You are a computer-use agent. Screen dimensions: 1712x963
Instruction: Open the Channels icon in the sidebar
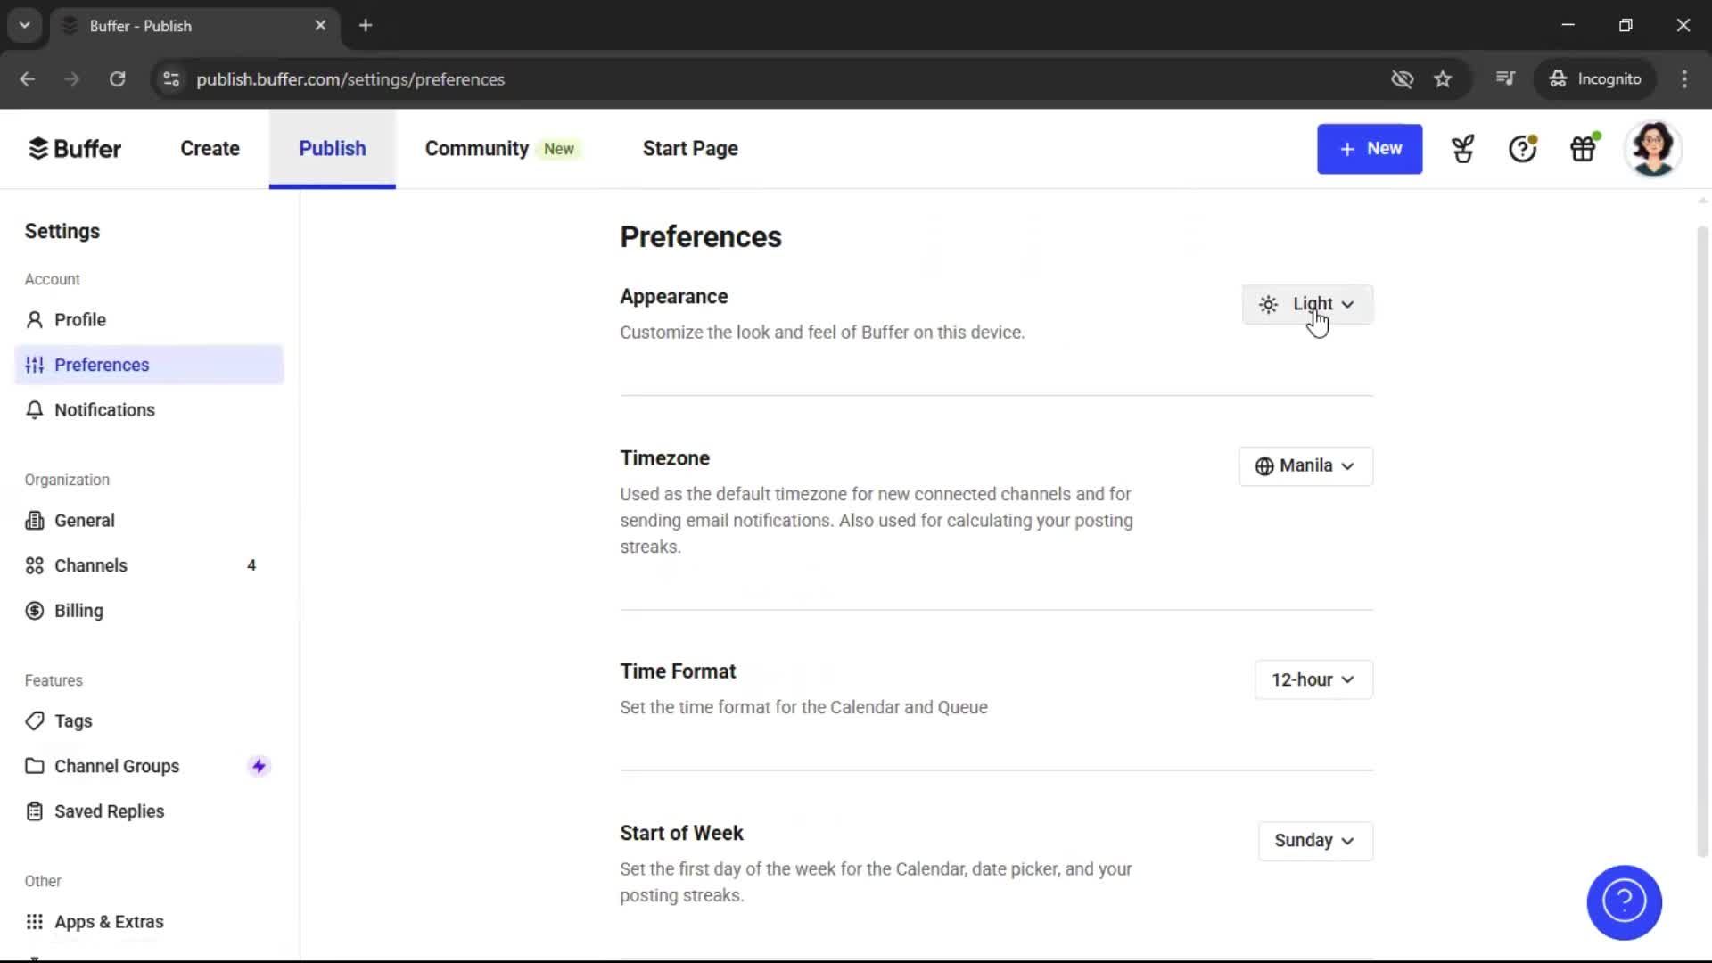[x=34, y=565]
